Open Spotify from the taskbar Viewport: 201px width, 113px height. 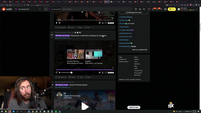click(56, 111)
